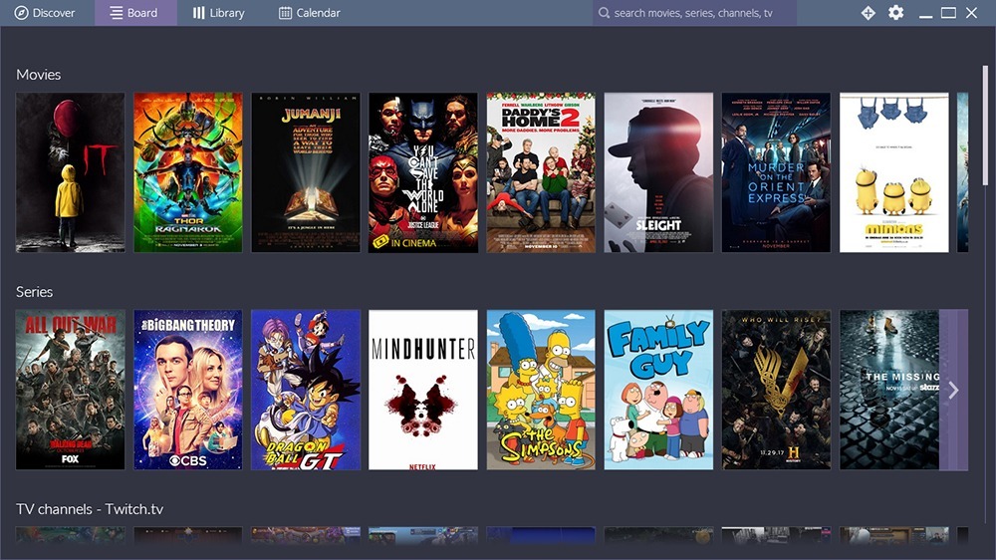Type in the search movies, series field
Screen dimensions: 996x560
coord(697,13)
